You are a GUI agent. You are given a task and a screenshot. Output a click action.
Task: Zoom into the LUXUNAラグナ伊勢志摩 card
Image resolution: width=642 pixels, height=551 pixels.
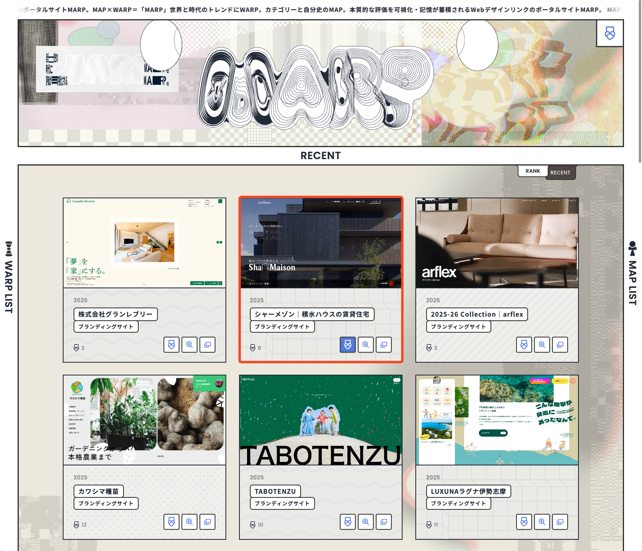coord(542,522)
